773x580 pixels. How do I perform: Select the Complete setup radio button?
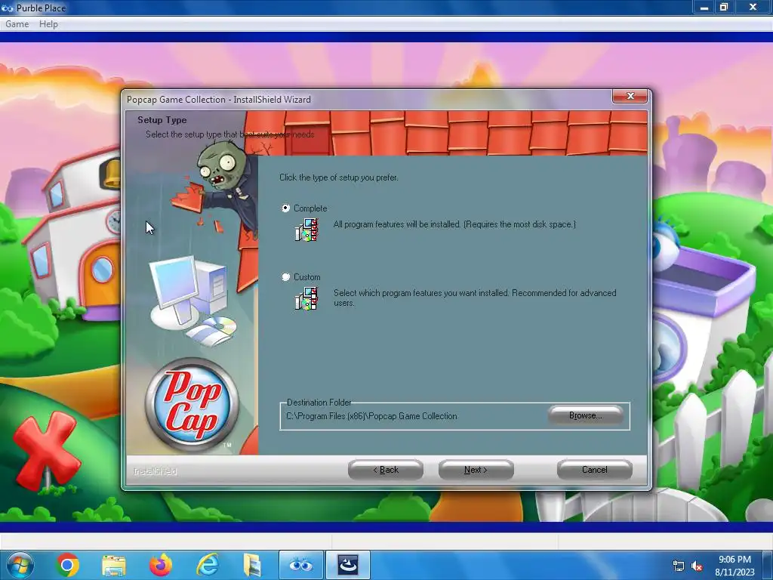[285, 208]
